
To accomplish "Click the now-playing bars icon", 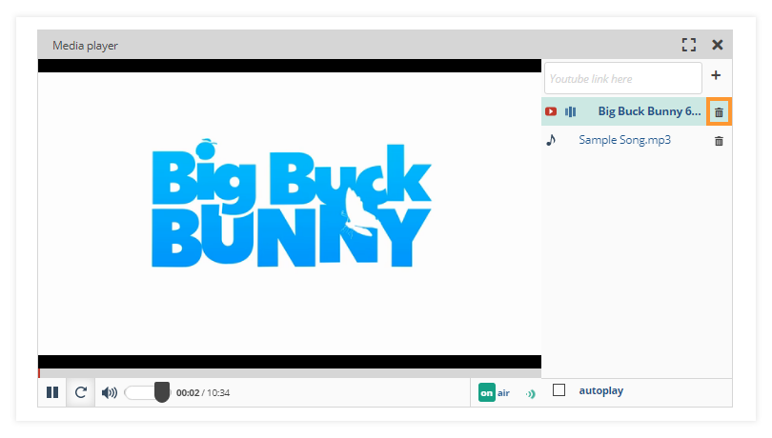I will pos(571,112).
